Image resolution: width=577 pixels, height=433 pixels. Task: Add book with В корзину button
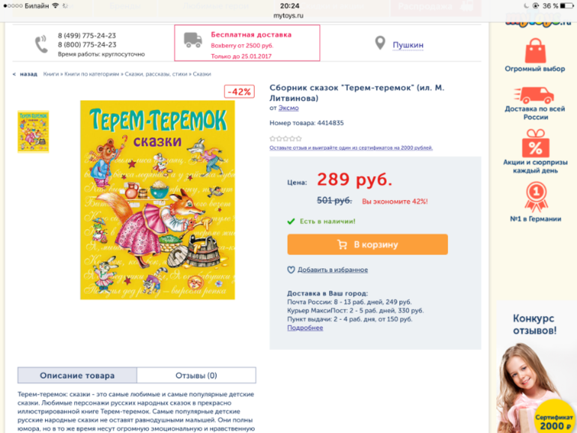pyautogui.click(x=368, y=245)
